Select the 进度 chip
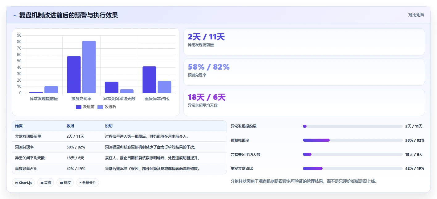 [x=65, y=183]
